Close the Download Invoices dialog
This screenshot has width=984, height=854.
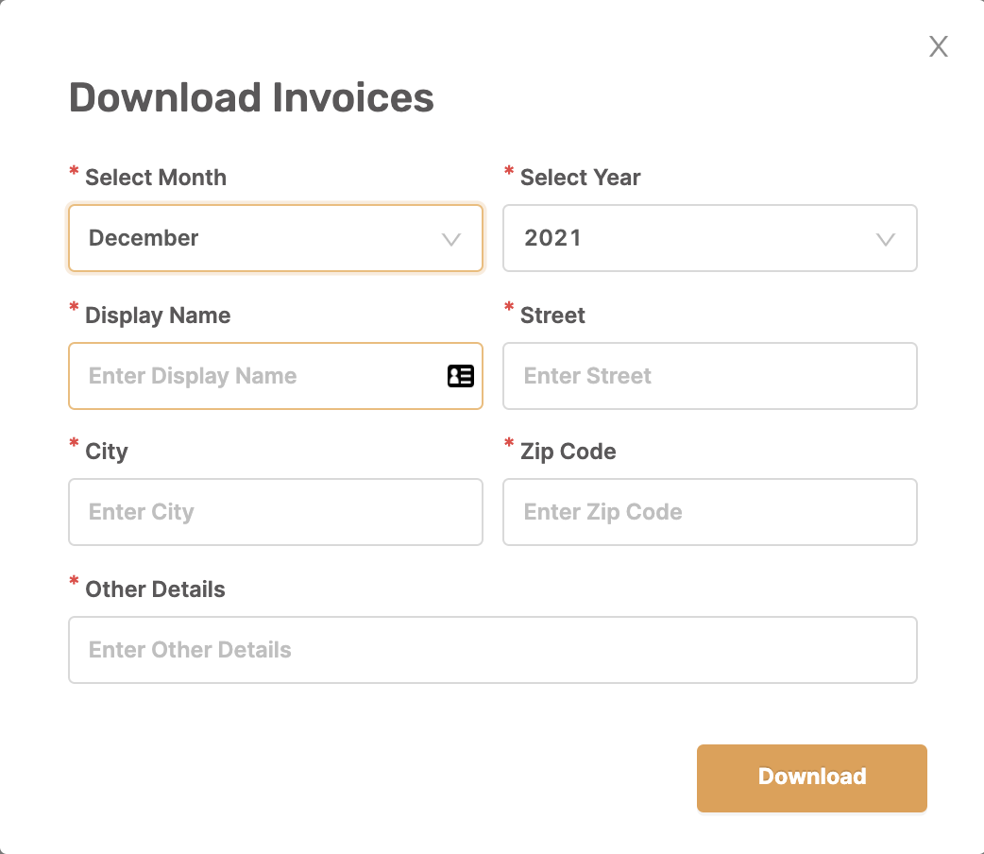click(x=938, y=46)
